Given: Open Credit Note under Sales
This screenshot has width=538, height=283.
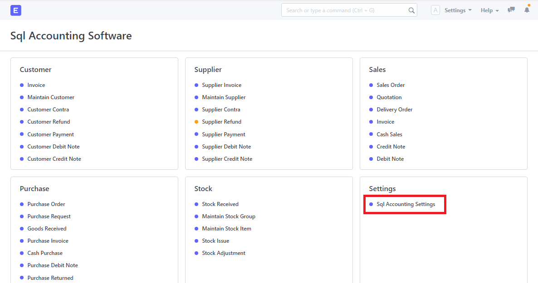Looking at the screenshot, I should (391, 147).
